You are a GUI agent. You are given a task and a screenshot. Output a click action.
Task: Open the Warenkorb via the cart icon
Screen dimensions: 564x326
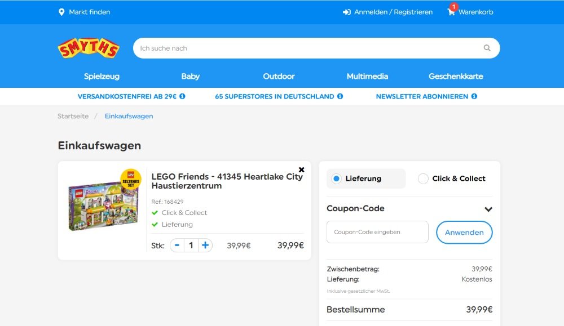click(450, 11)
